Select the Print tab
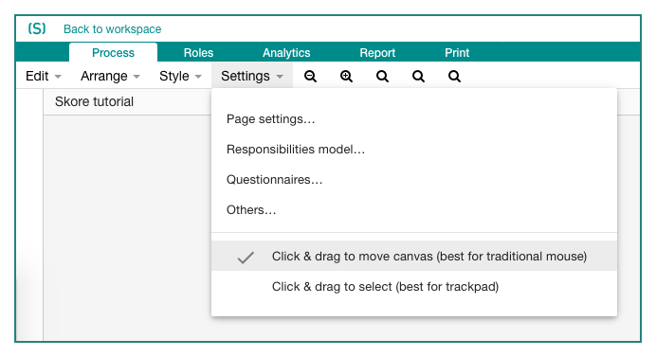This screenshot has width=656, height=357. pos(457,53)
